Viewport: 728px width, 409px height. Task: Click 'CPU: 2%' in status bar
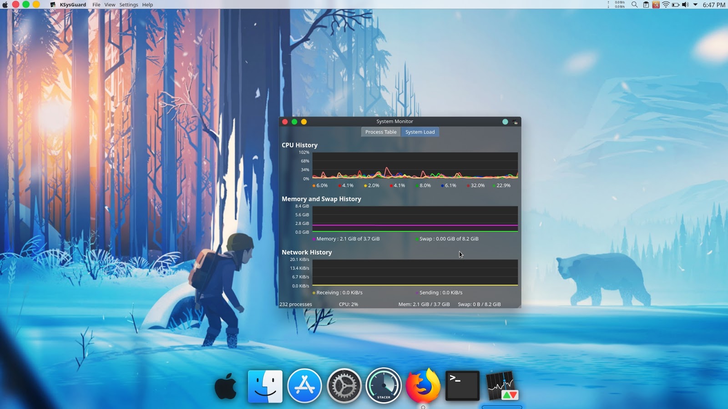(349, 304)
